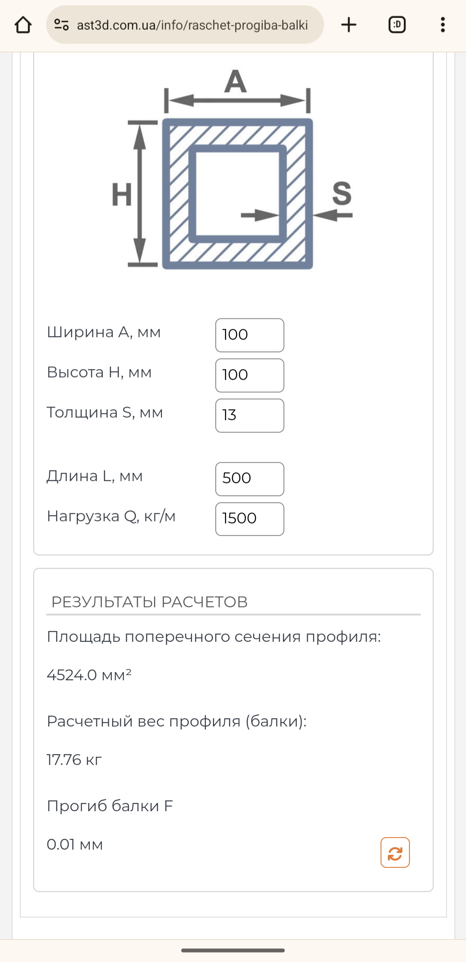Focus the Высота H input field
The image size is (466, 962).
249,375
